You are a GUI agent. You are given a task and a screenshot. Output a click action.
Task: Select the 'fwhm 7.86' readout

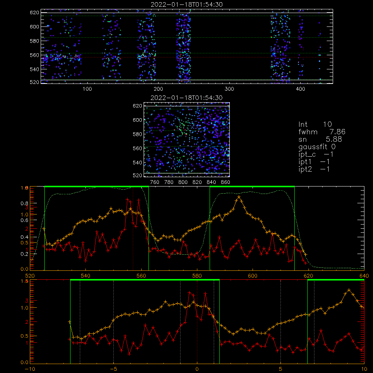pyautogui.click(x=322, y=132)
